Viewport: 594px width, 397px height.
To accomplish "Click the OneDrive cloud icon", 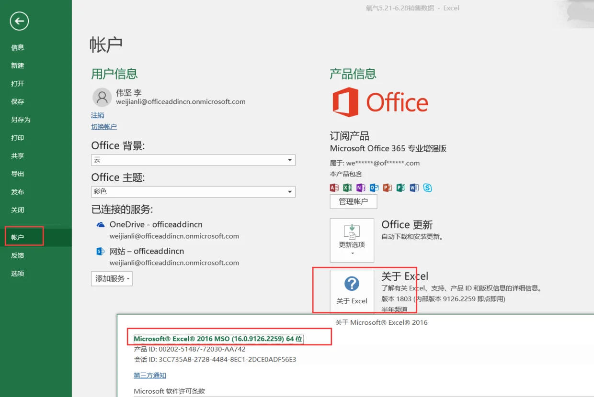I will (x=101, y=224).
